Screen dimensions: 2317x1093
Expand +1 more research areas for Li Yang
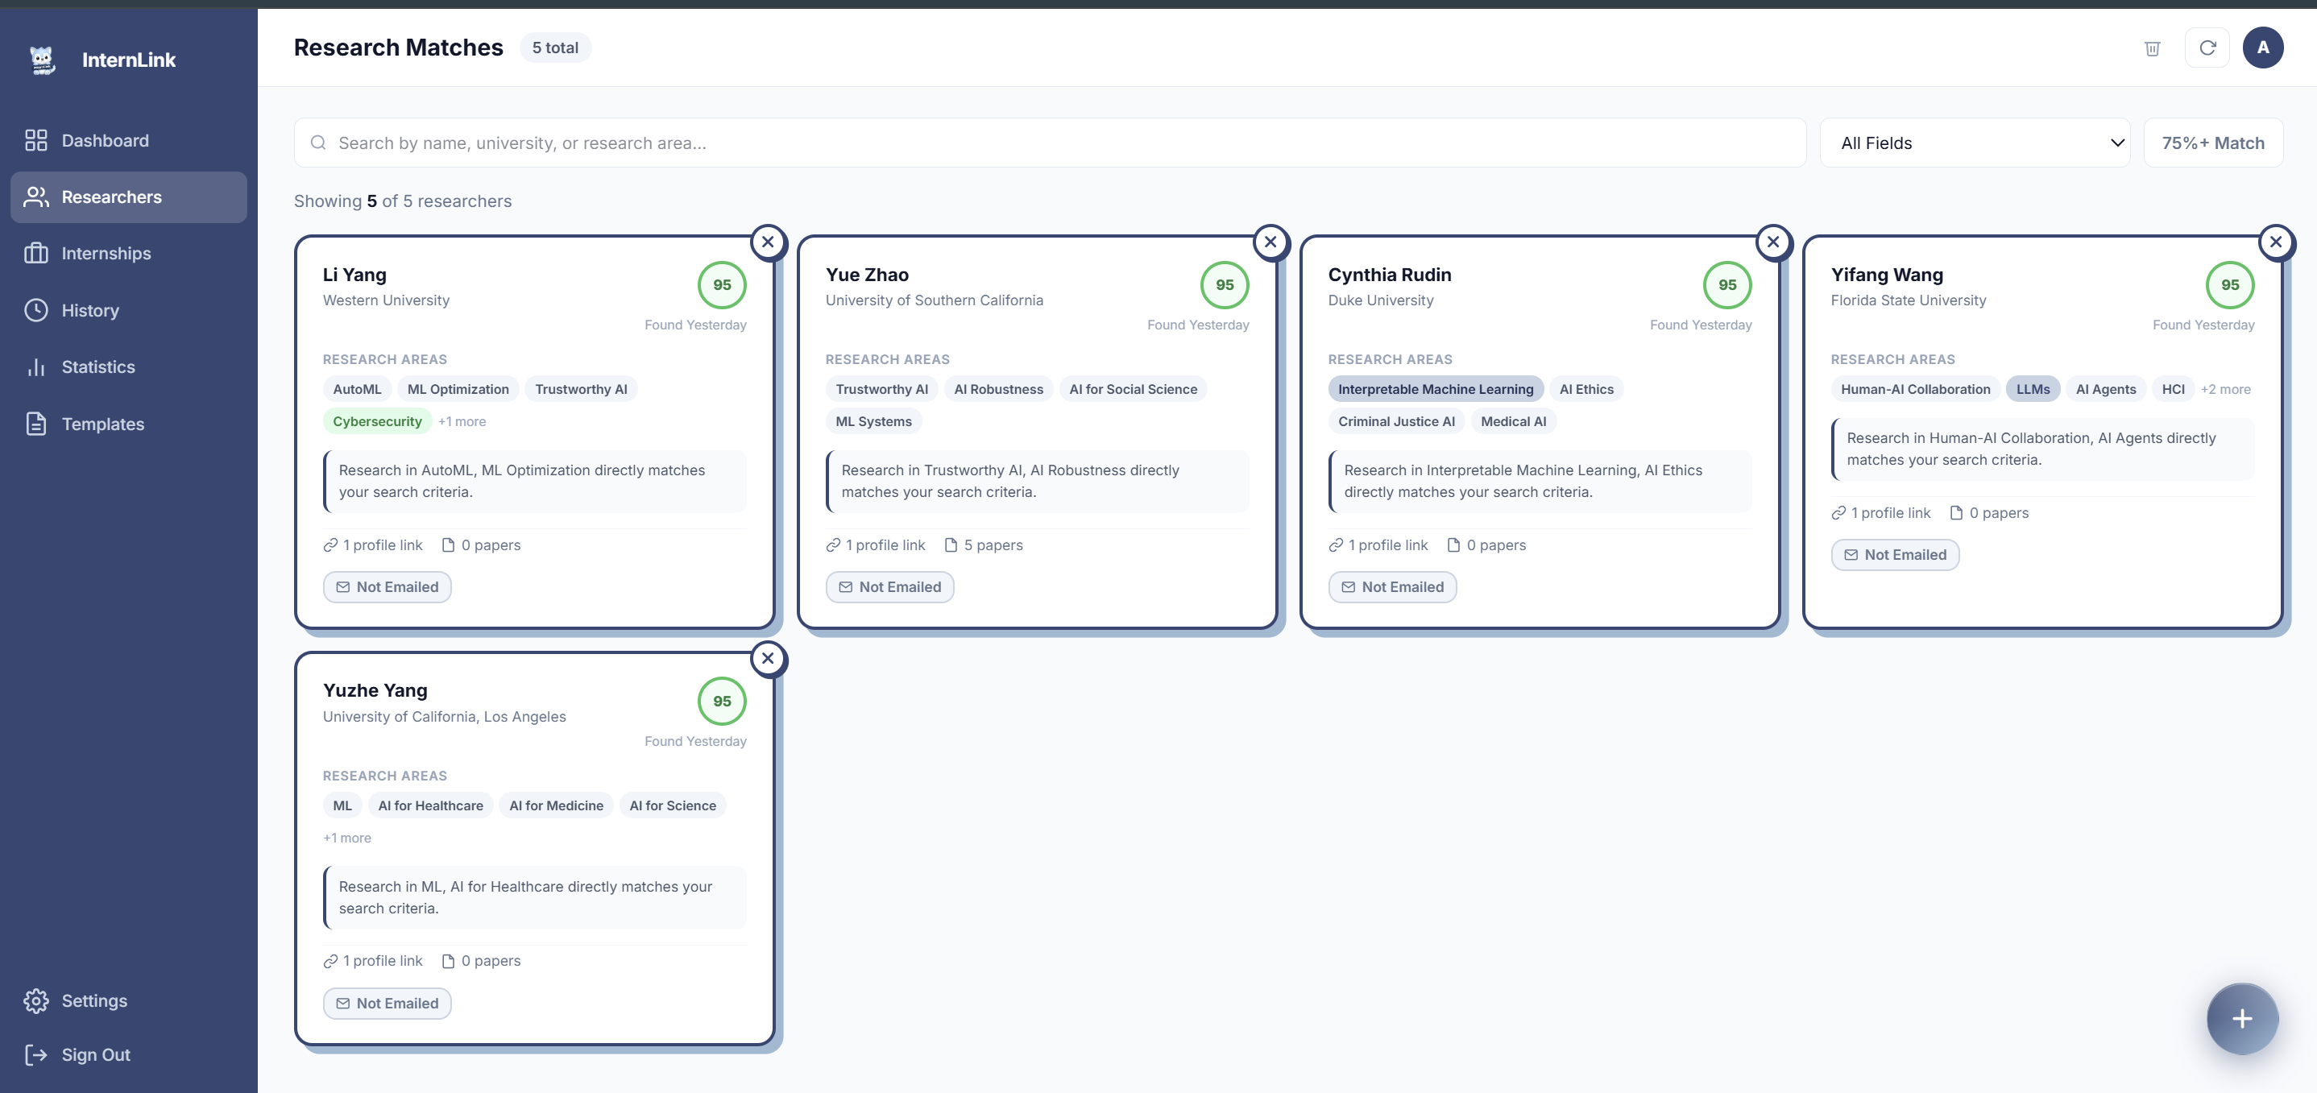[462, 422]
